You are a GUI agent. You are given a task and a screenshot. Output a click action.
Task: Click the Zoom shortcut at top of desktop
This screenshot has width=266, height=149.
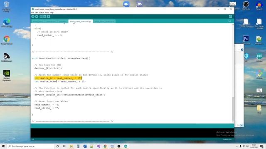pos(126,4)
